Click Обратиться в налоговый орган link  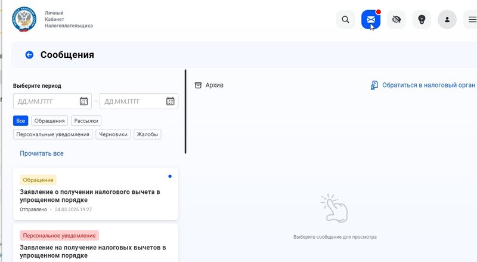[423, 85]
